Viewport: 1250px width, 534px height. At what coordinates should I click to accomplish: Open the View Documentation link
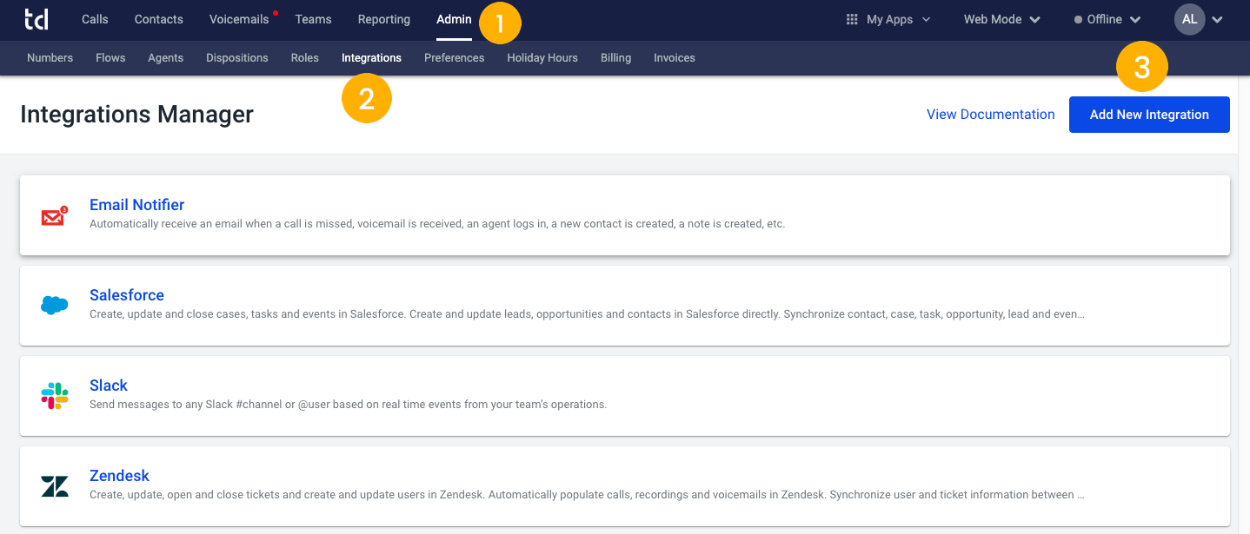[x=990, y=115]
